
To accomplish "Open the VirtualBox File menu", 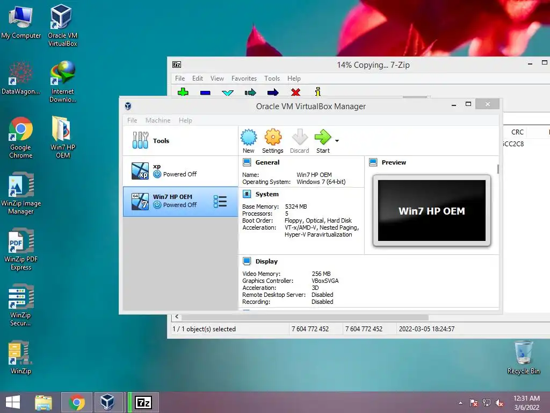I will 132,120.
